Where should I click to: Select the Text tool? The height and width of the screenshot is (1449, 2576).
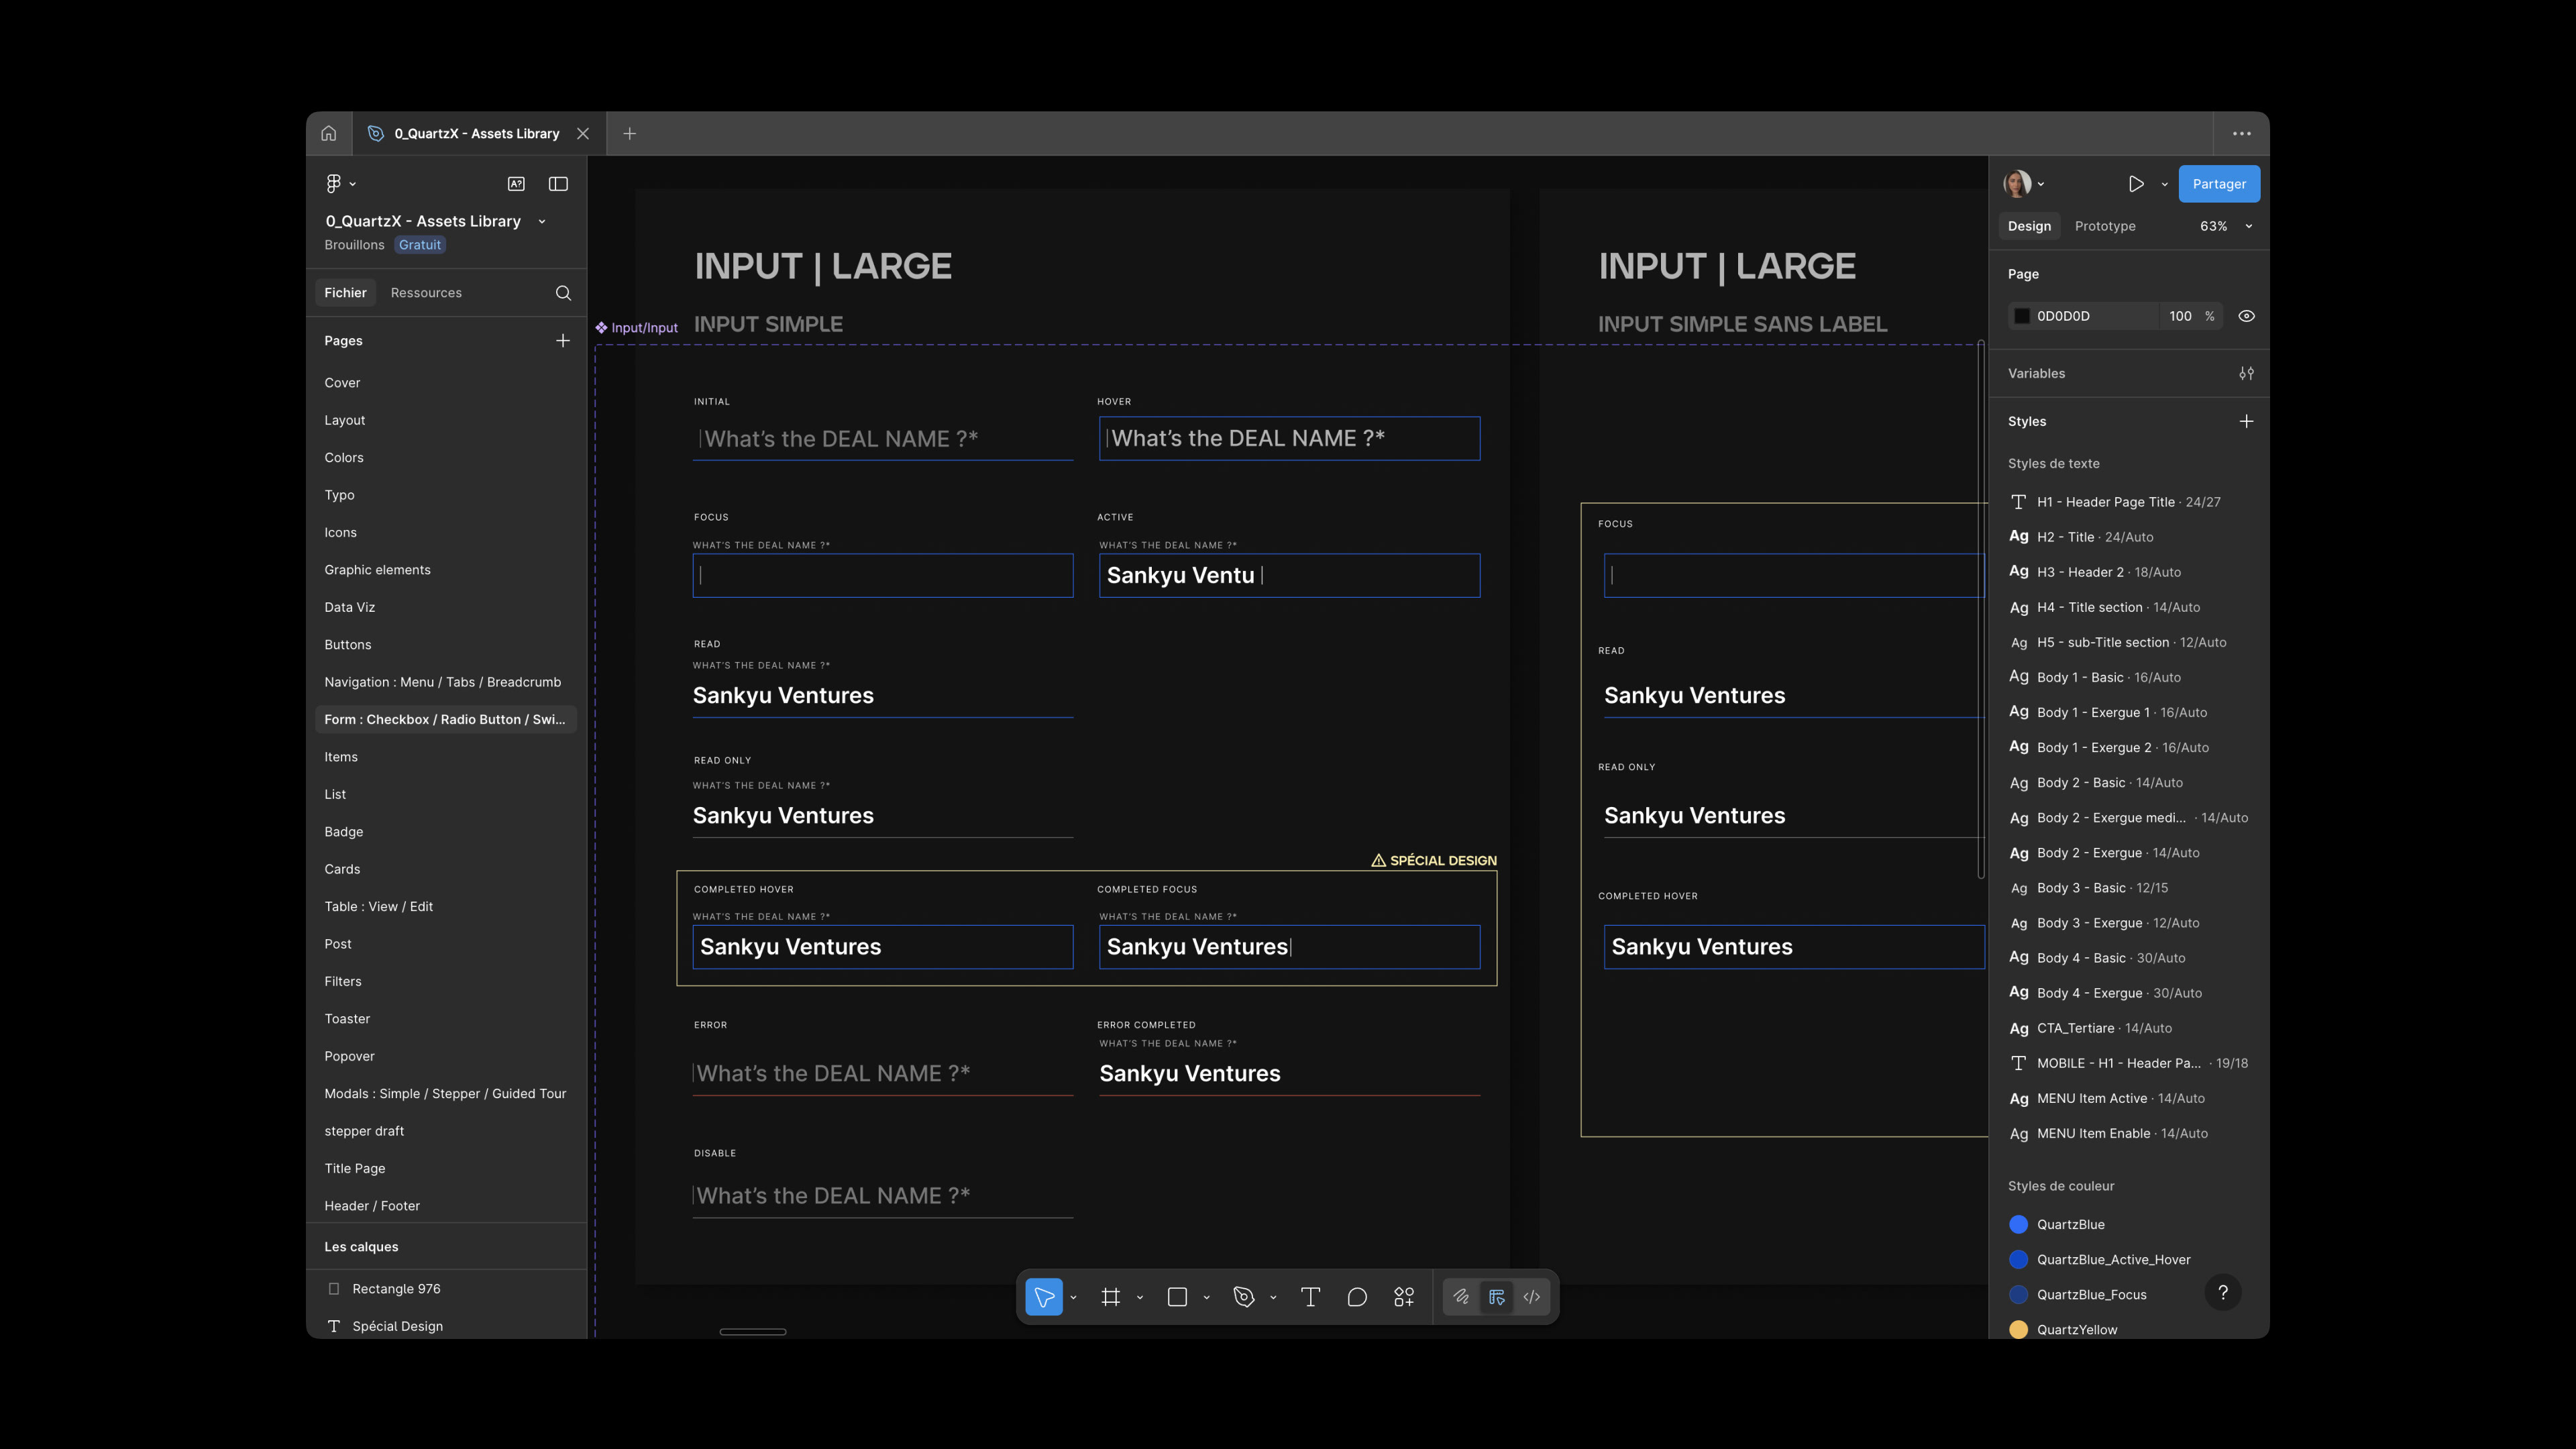click(x=1310, y=1297)
